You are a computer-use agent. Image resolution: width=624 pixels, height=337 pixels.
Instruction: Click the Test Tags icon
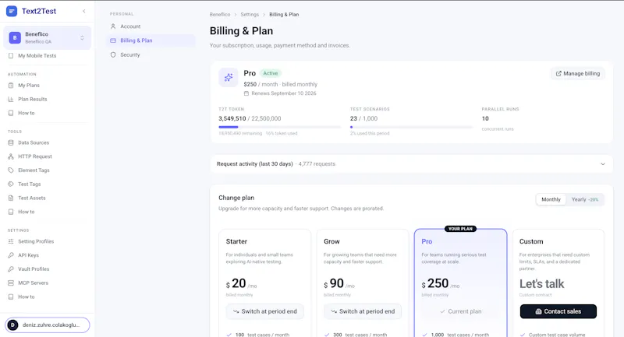tap(11, 184)
